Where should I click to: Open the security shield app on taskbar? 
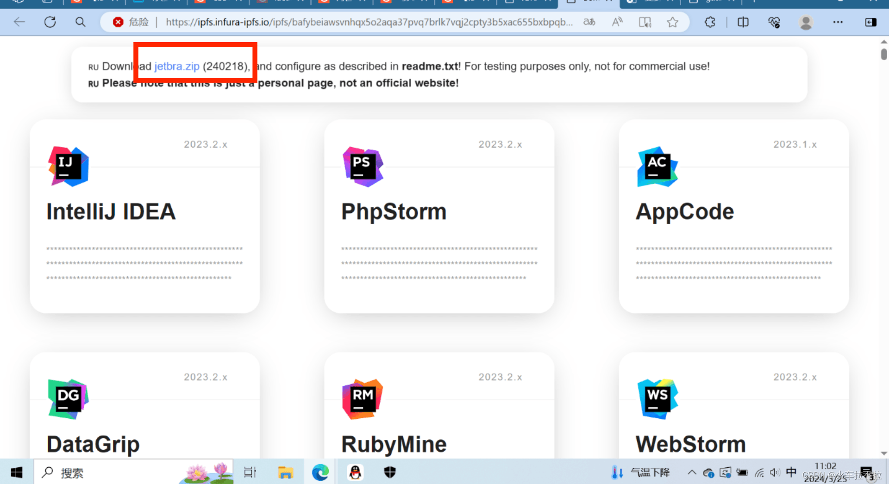[x=390, y=472]
